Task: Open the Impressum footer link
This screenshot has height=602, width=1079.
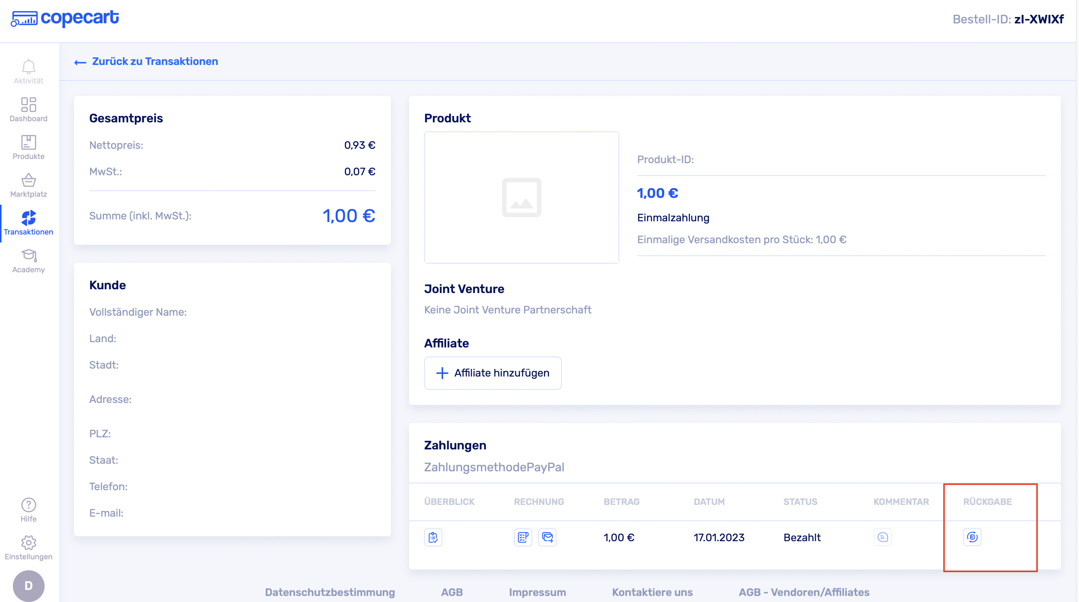Action: click(x=537, y=592)
